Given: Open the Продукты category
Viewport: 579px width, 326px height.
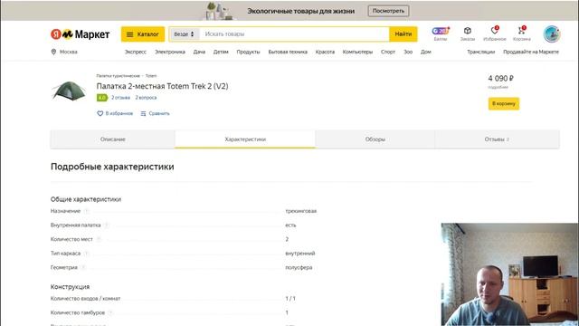Looking at the screenshot, I should [x=248, y=52].
